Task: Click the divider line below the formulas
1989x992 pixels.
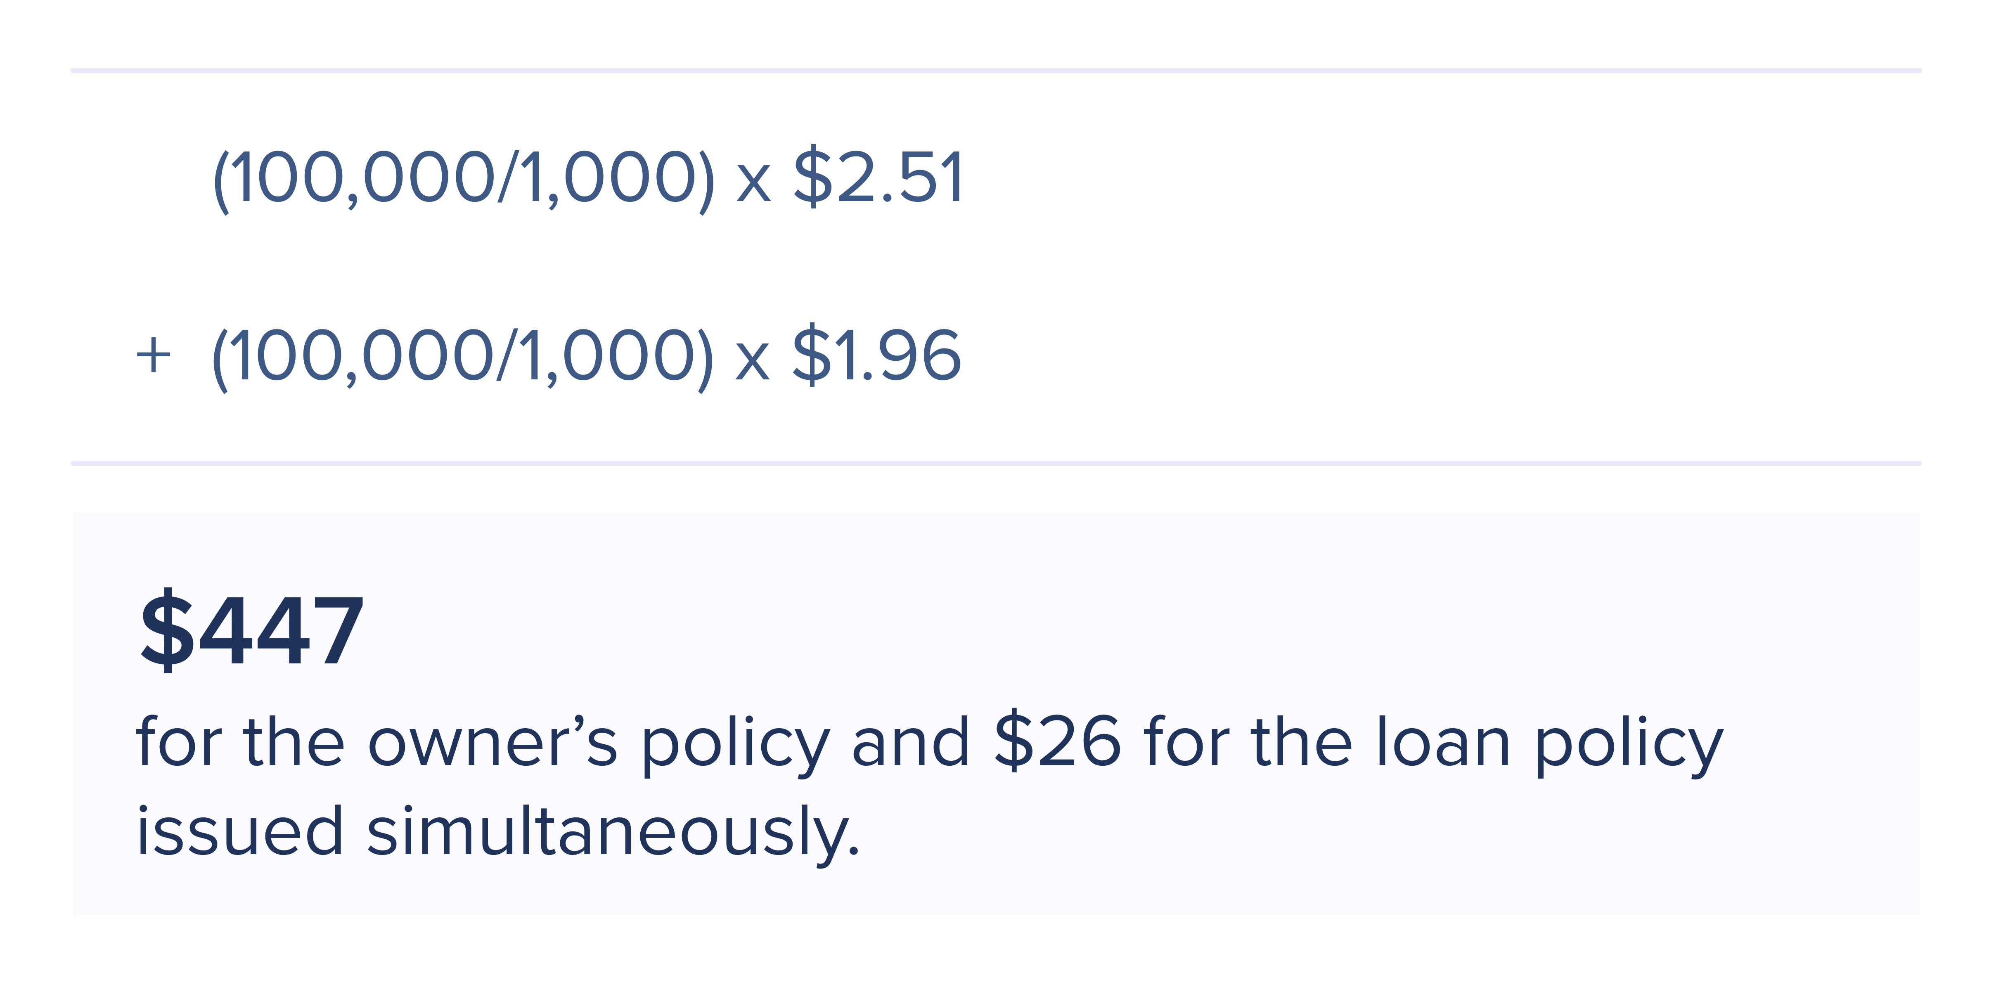Action: (996, 463)
